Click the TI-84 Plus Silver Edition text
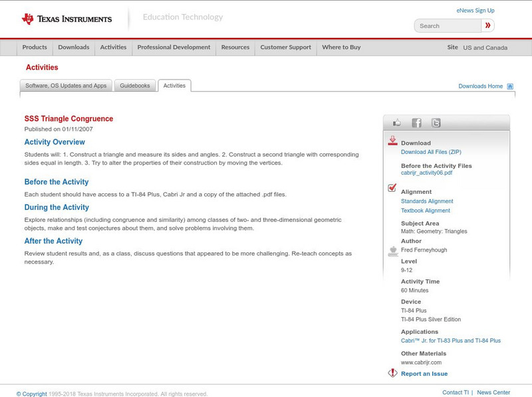The height and width of the screenshot is (397, 532). tap(431, 319)
